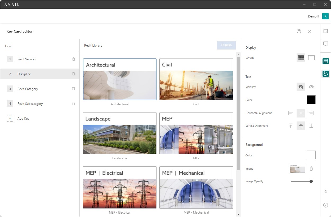Align text horizontally to center
The image size is (331, 217).
point(301,113)
